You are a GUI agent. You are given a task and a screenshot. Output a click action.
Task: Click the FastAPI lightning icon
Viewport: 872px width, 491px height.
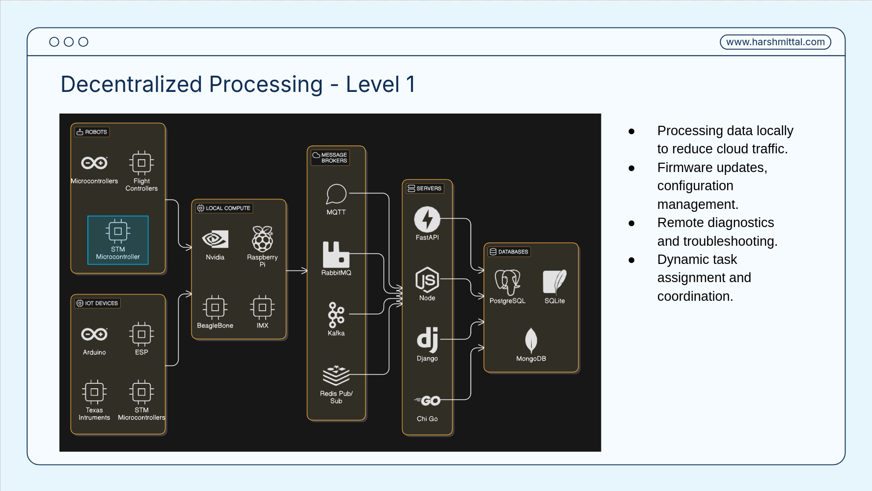tap(427, 219)
